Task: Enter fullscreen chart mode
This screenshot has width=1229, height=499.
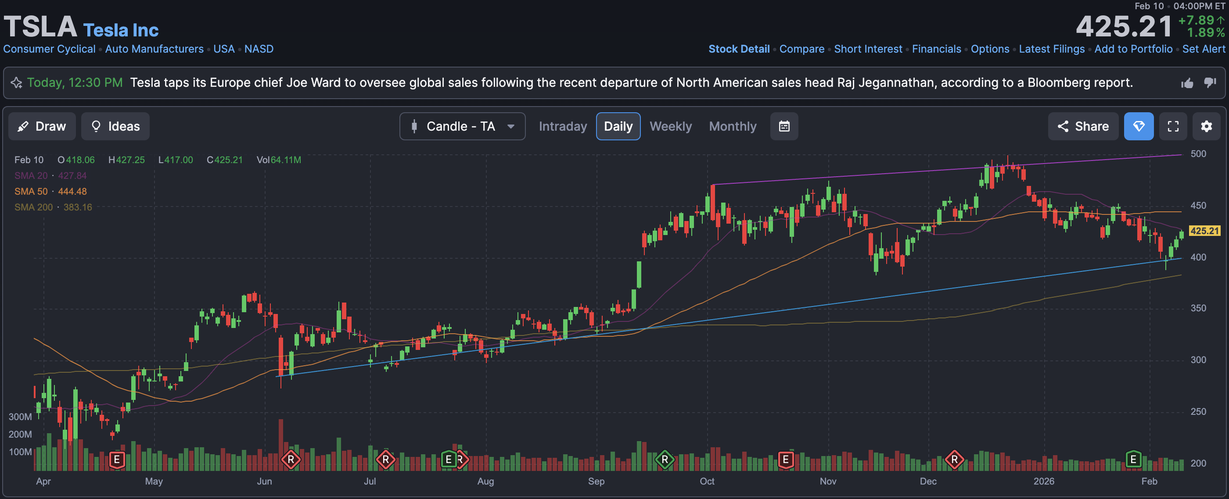Action: point(1173,126)
